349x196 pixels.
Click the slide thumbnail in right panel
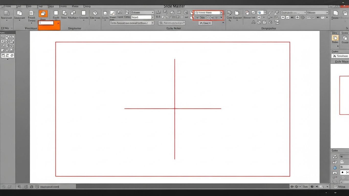344,95
